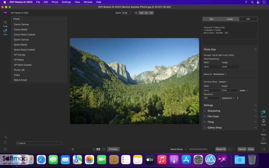Screen dimensions: 269x168
Task: Open Control Center in menu bar
Action: pos(258,2)
